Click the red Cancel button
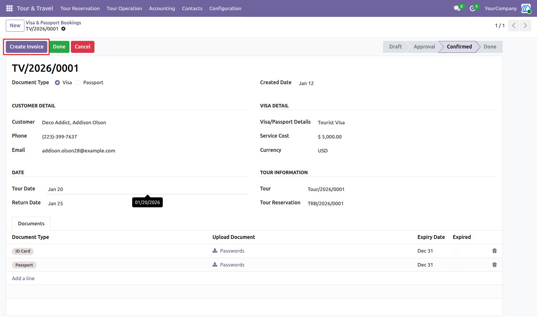 click(x=83, y=47)
